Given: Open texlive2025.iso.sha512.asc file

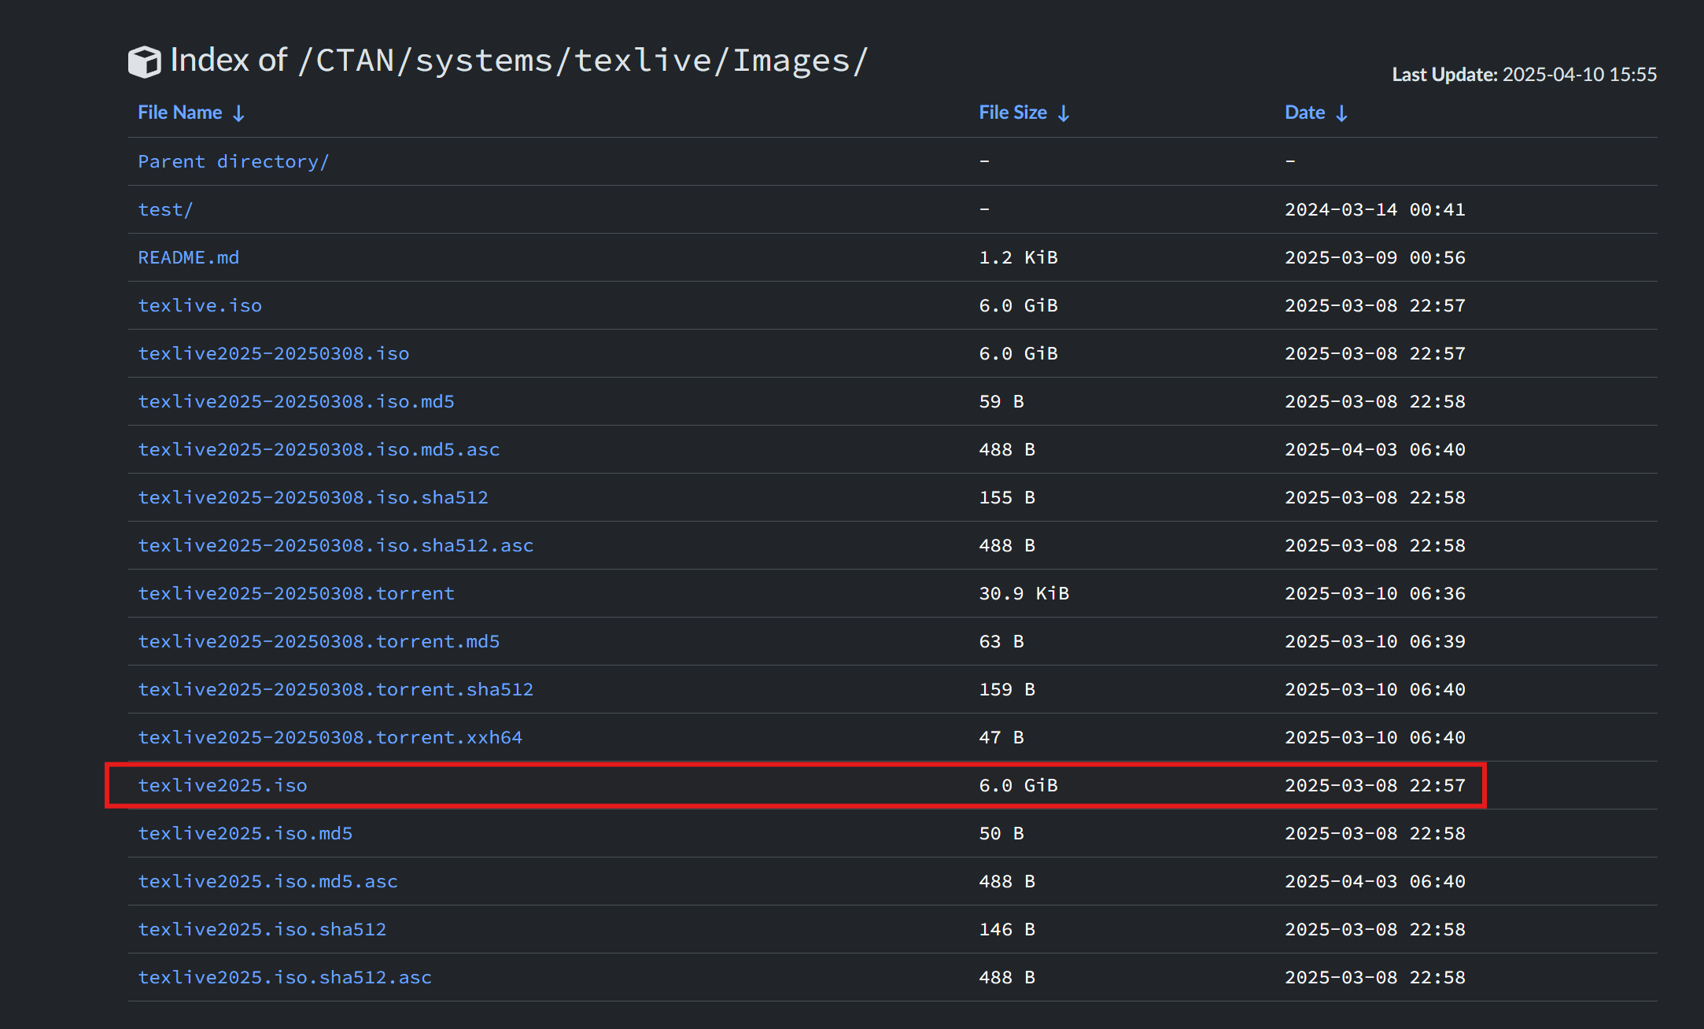Looking at the screenshot, I should 285,977.
